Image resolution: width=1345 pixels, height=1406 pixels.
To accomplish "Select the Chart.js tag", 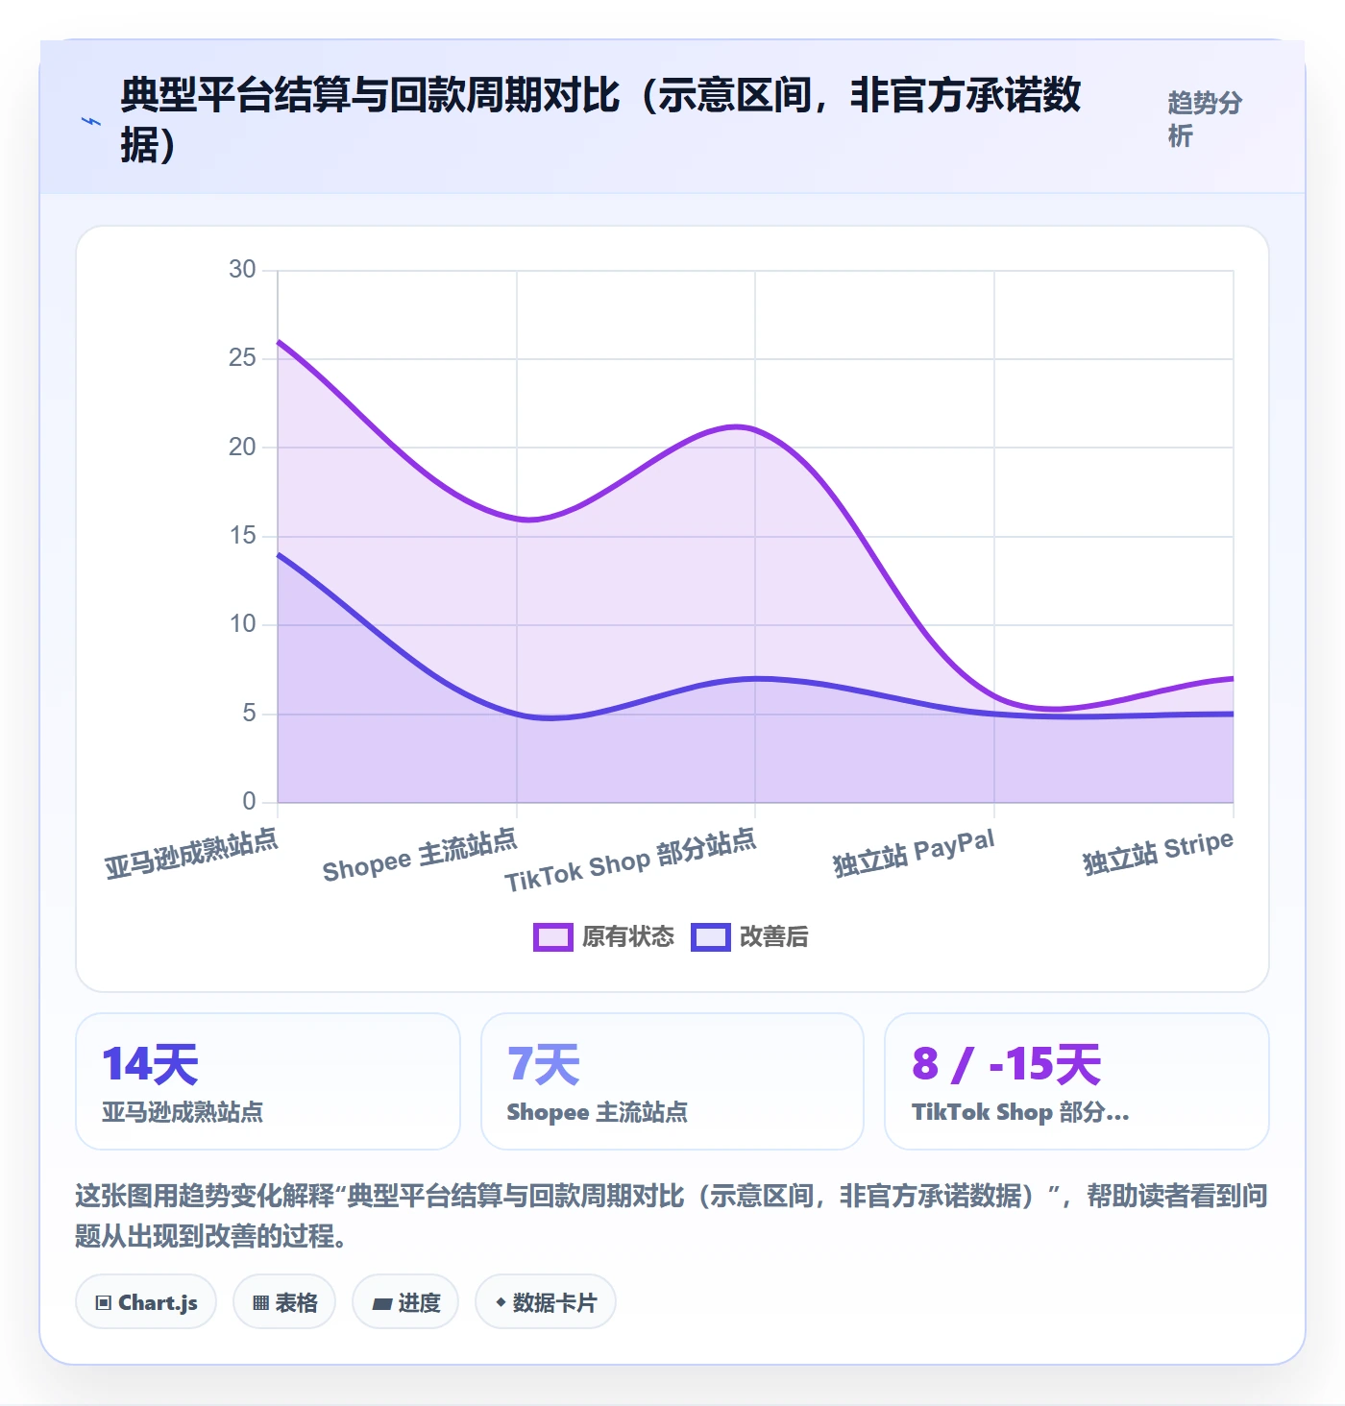I will click(x=146, y=1302).
